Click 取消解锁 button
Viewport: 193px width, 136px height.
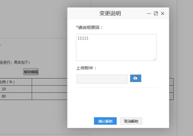pos(131,121)
